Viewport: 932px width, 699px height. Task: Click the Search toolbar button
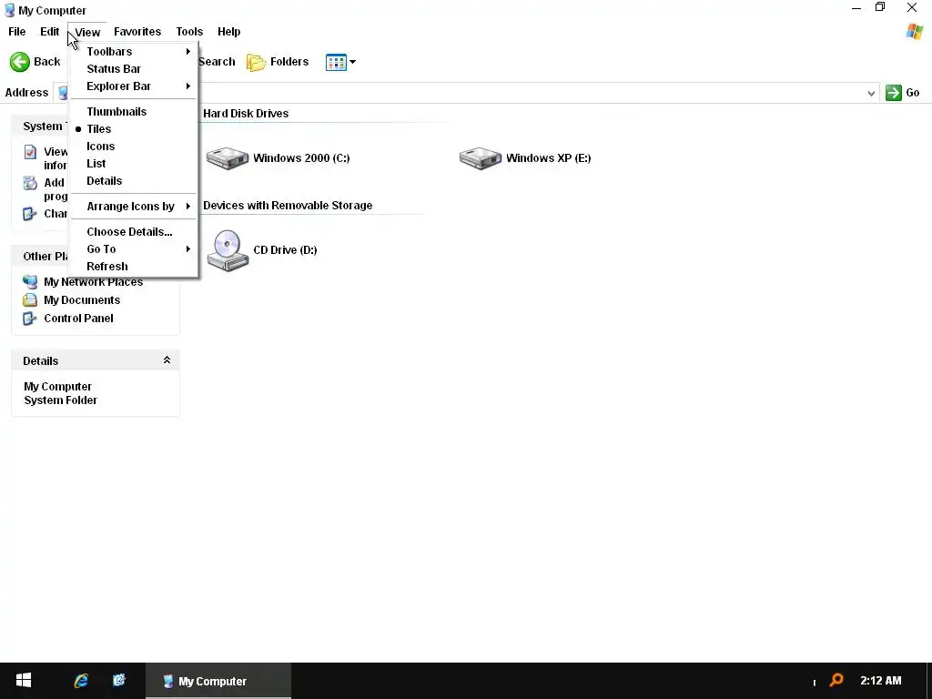[217, 62]
